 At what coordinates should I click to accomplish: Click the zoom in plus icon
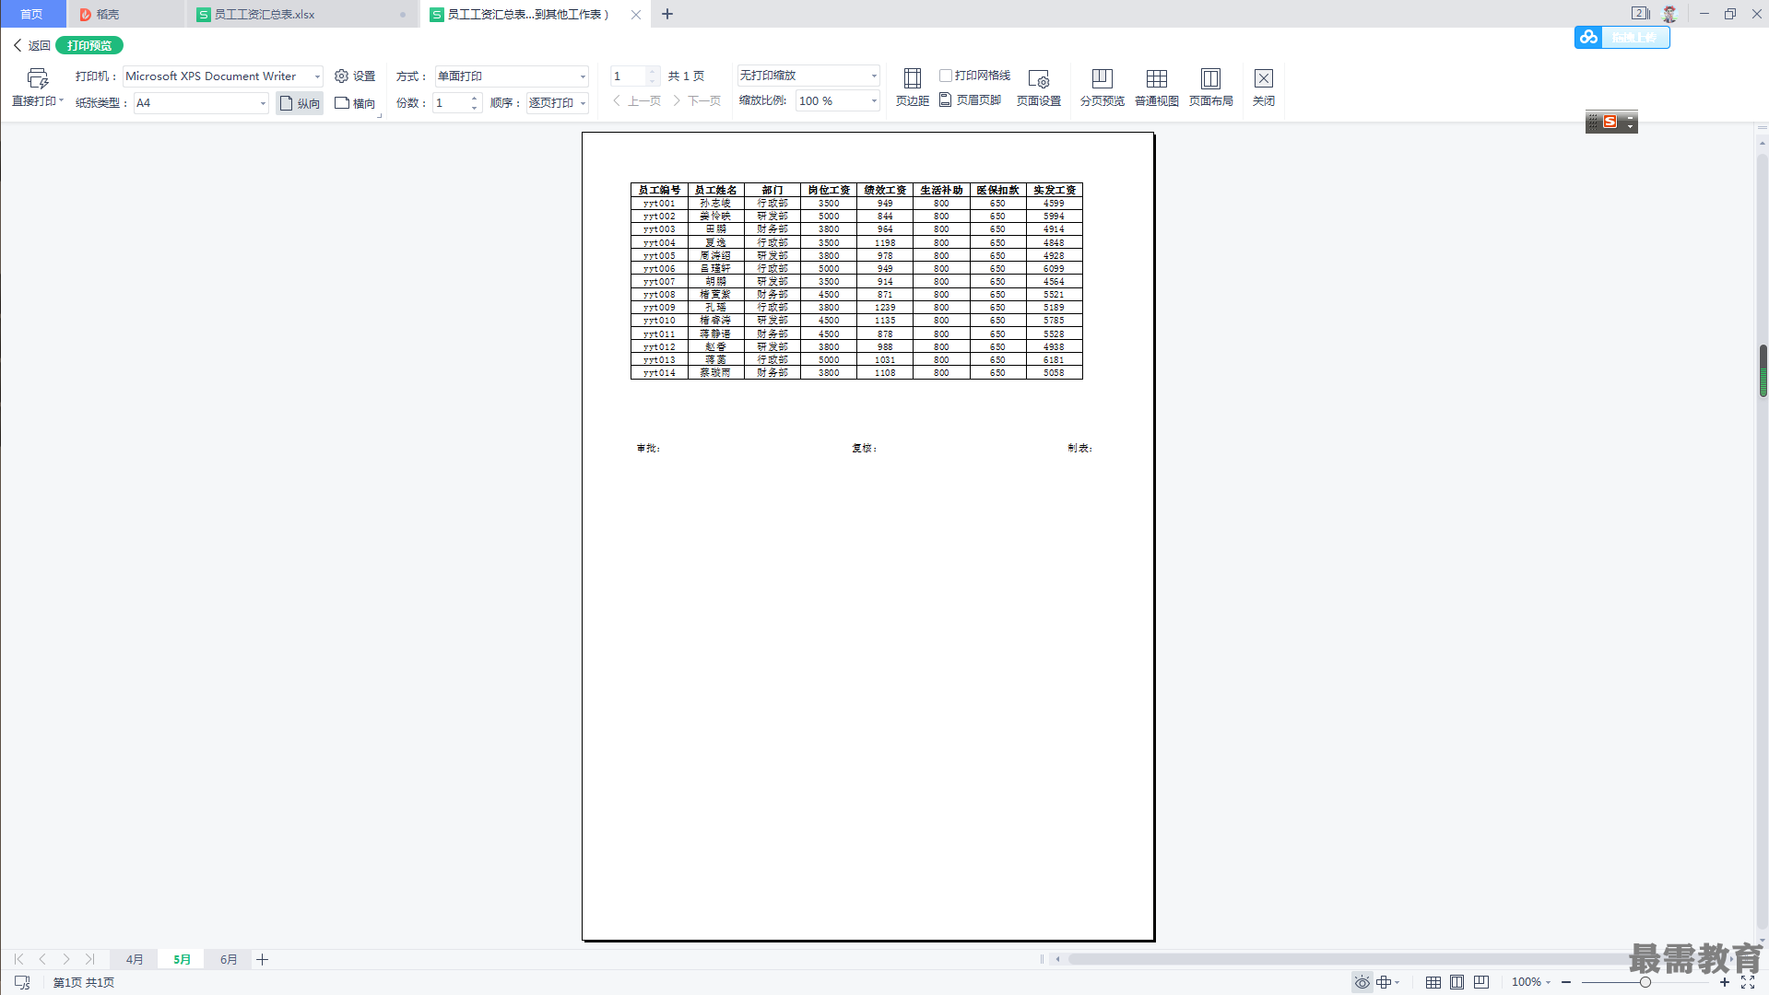tap(1725, 982)
